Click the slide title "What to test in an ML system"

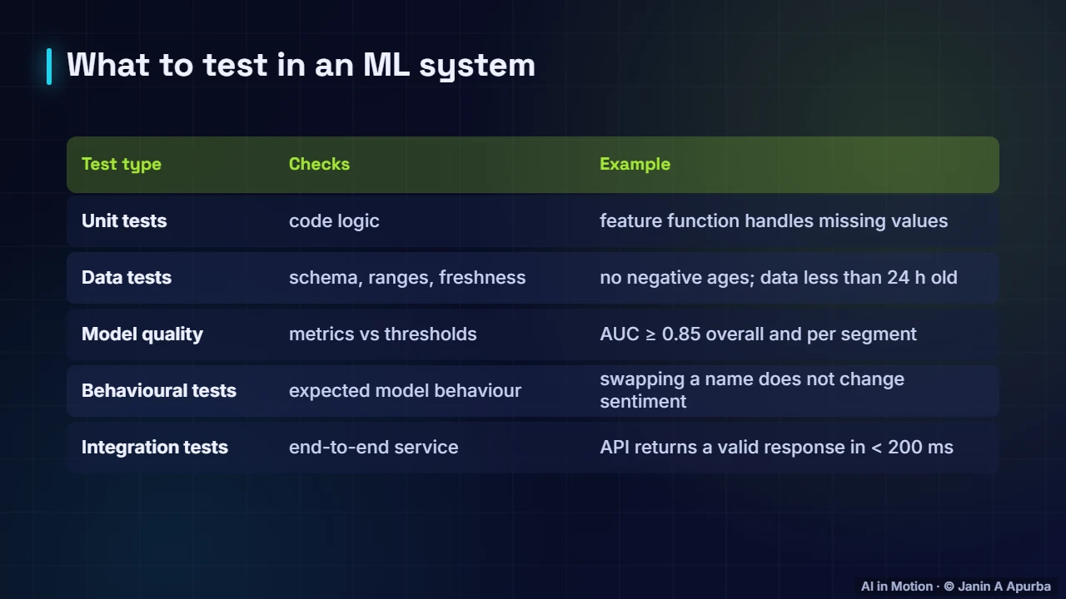pos(301,65)
